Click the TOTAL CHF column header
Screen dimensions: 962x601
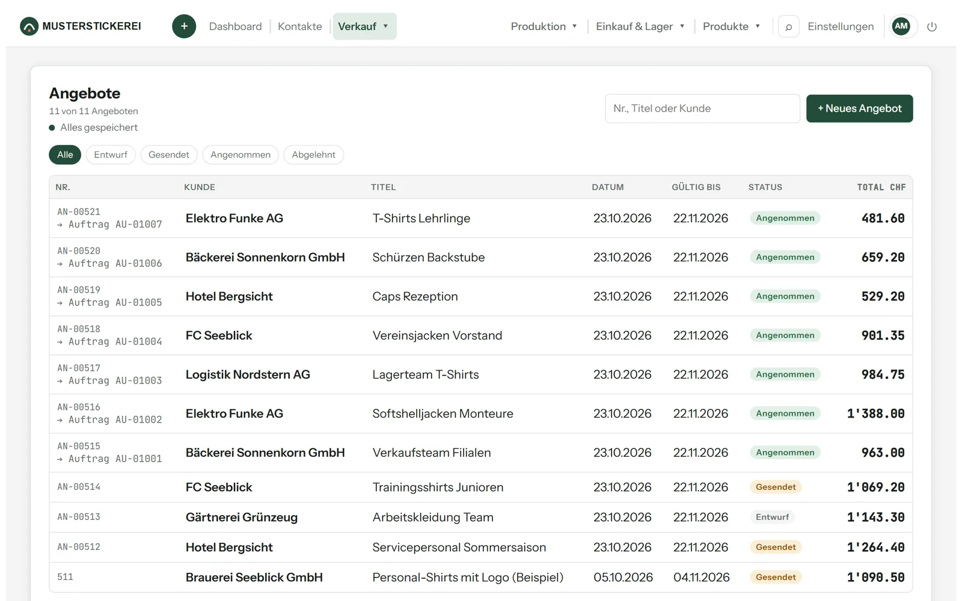click(x=881, y=187)
